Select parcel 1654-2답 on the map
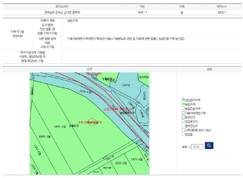243x178 pixels. click(x=60, y=126)
